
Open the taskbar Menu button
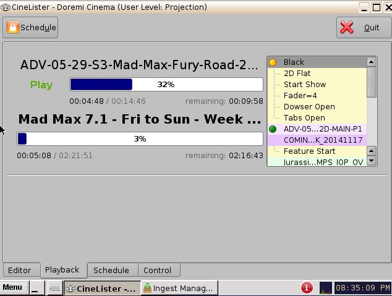12,287
